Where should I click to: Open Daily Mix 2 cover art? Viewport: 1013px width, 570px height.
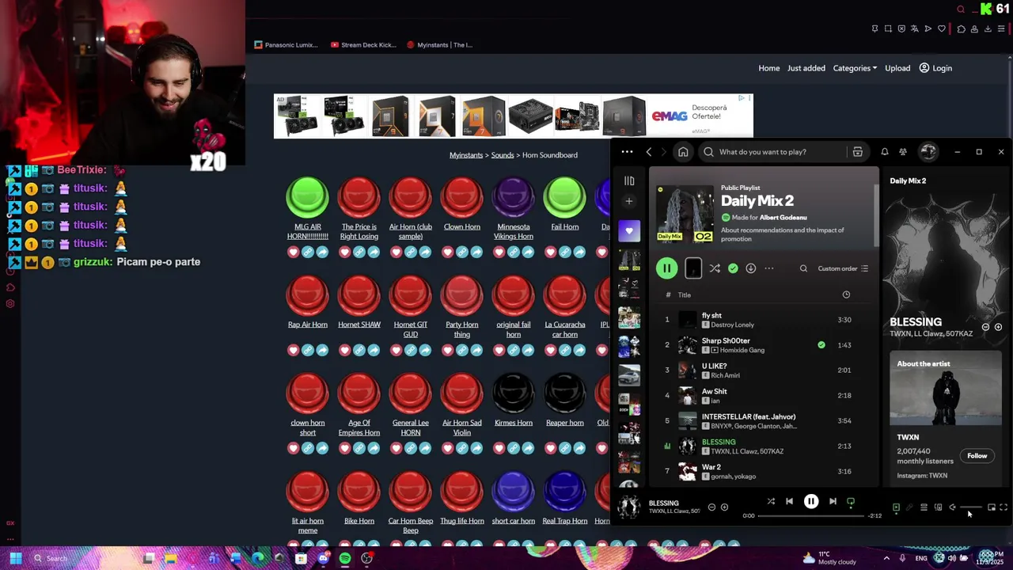click(685, 214)
